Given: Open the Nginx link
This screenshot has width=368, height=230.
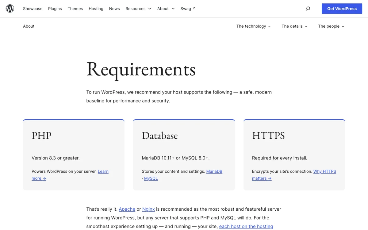Looking at the screenshot, I should 149,209.
